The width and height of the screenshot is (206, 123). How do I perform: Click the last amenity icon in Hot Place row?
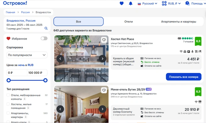tap(200, 52)
